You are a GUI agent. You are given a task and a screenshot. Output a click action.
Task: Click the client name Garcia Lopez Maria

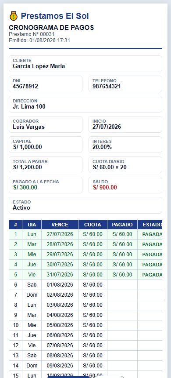click(39, 66)
